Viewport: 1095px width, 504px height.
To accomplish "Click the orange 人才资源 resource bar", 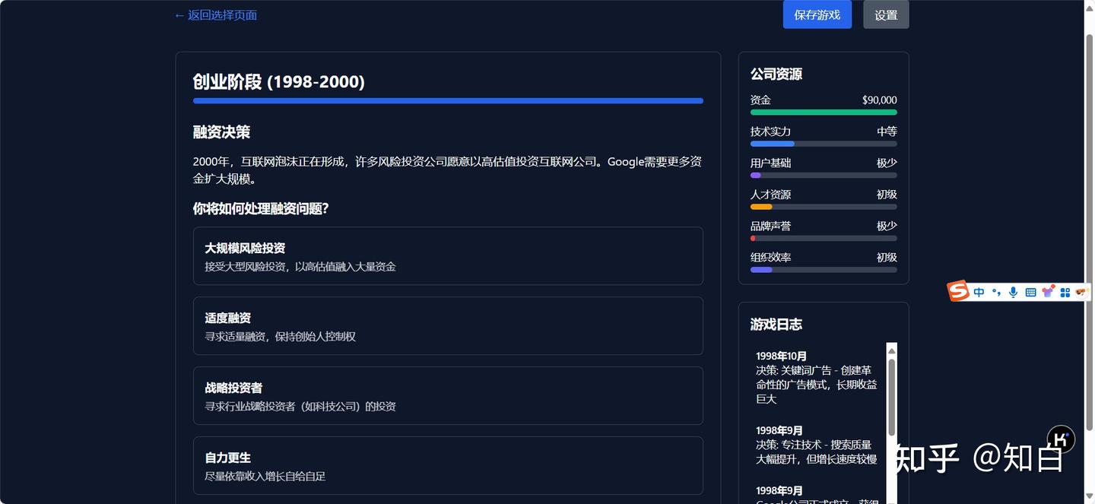I will tap(824, 207).
